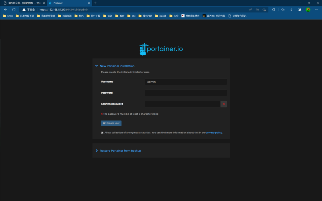
Task: Open the Linux bookmarks folder
Action: coord(8,16)
